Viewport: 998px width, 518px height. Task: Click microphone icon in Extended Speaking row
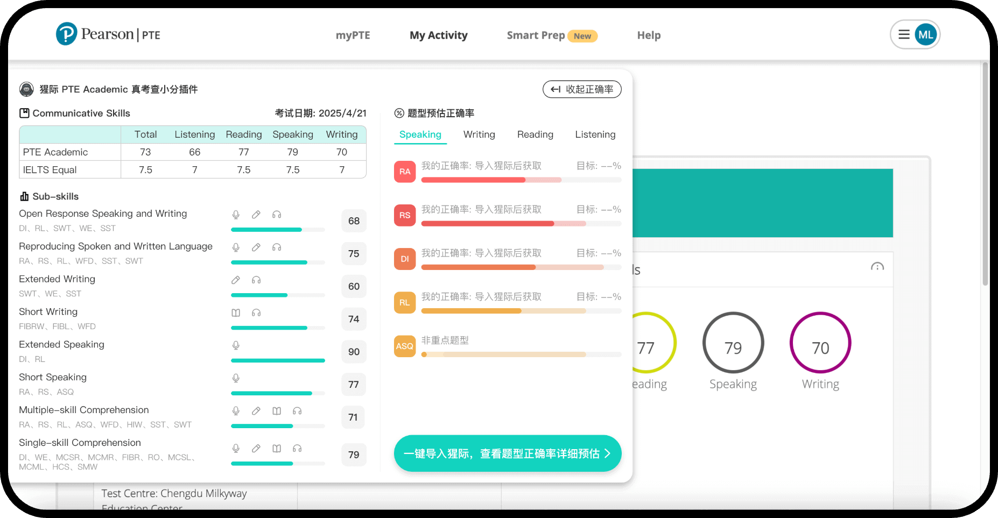click(x=236, y=345)
